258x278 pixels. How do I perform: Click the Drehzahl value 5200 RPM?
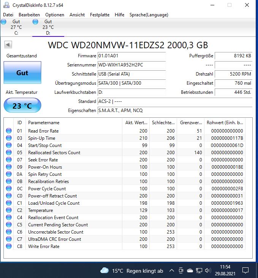pyautogui.click(x=234, y=74)
